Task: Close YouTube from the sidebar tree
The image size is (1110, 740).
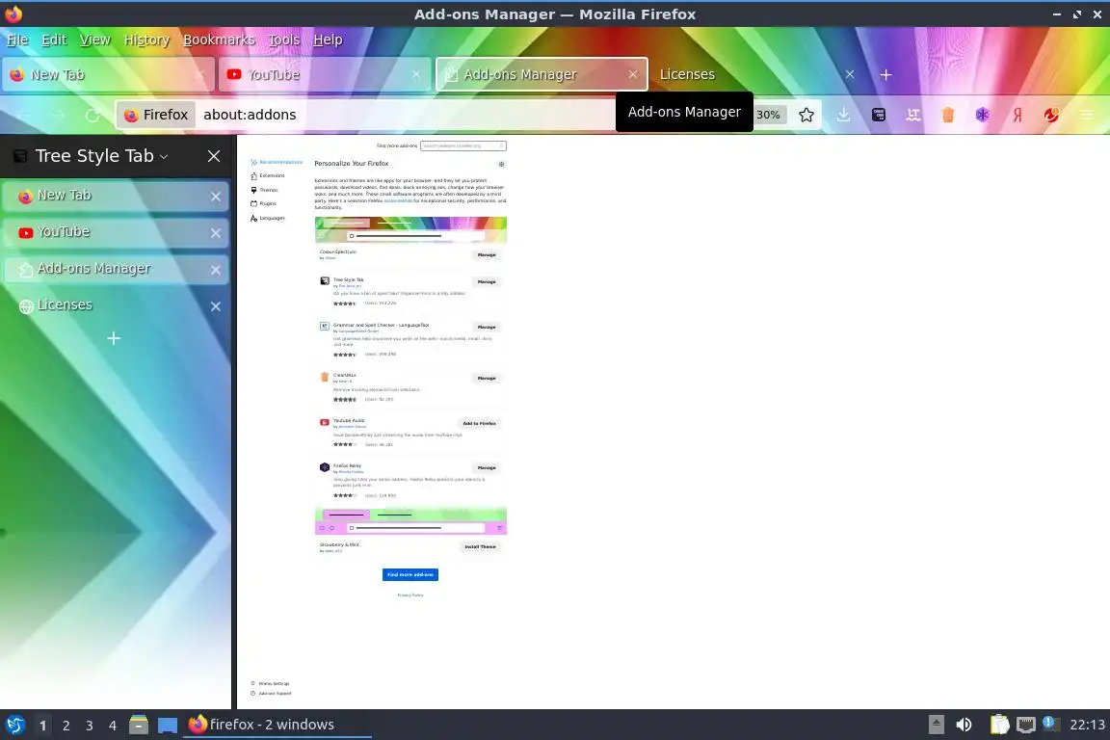Action: (215, 233)
